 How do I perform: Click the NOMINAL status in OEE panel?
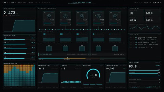pos(158,66)
